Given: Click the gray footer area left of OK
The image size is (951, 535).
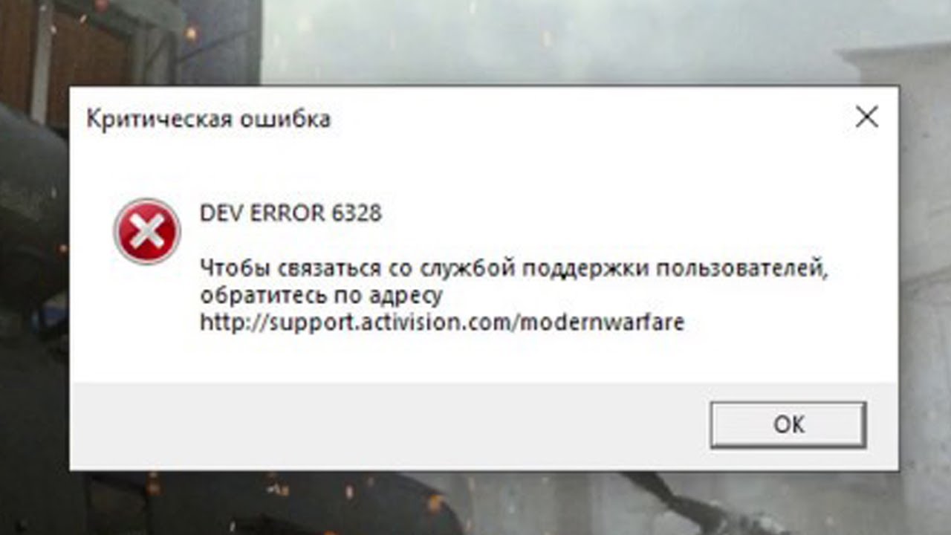Looking at the screenshot, I should (x=386, y=425).
